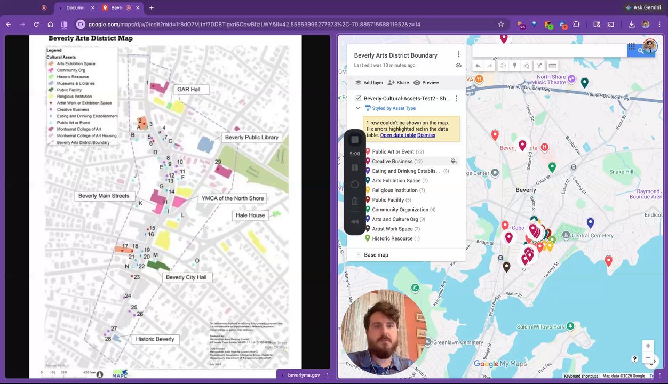The image size is (668, 384).
Task: Click the Redo arrow in map toolbar
Action: coord(490,66)
